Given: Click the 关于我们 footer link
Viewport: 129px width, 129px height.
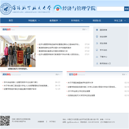Looking at the screenshot, I should pos(53,121).
